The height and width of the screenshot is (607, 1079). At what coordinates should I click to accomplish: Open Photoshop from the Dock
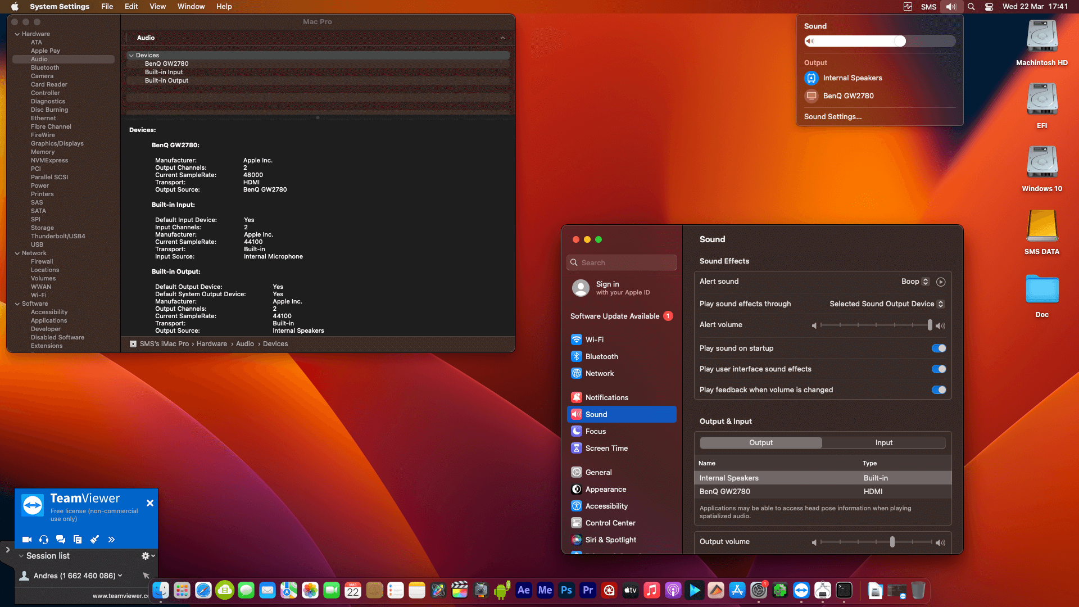[x=566, y=591]
